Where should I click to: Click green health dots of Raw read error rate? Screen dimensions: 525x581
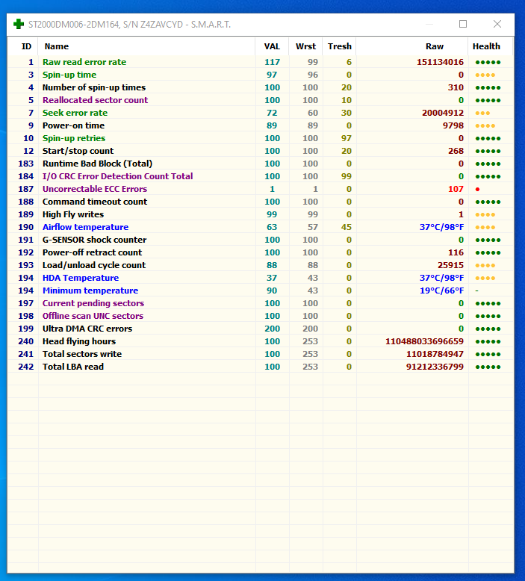coord(488,62)
